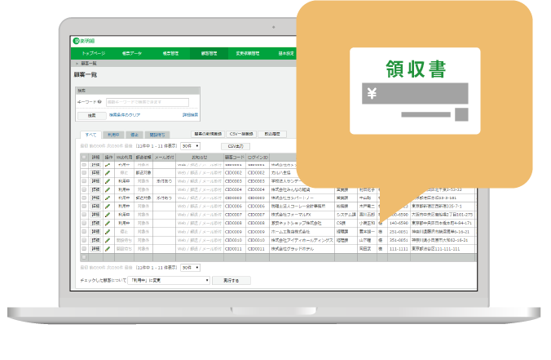The image size is (551, 360).
Task: Click login ID cell CID0008
Action: [x=256, y=223]
